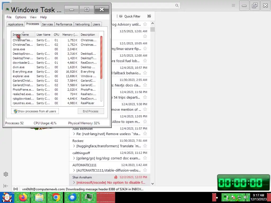Open File Explorer from the taskbar
271x203 pixels.
39,197
